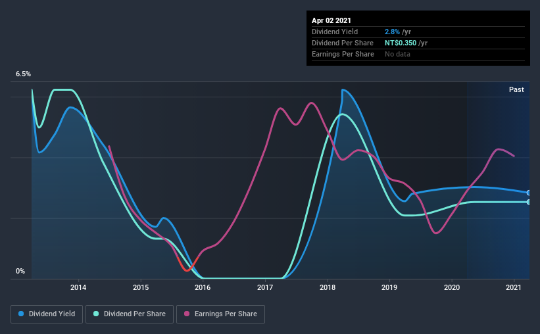Image resolution: width=540 pixels, height=334 pixels.
Task: Toggle the Dividend Per Share legend button
Action: [x=130, y=314]
